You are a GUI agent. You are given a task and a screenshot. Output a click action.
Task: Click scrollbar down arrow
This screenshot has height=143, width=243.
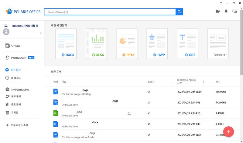point(241,141)
